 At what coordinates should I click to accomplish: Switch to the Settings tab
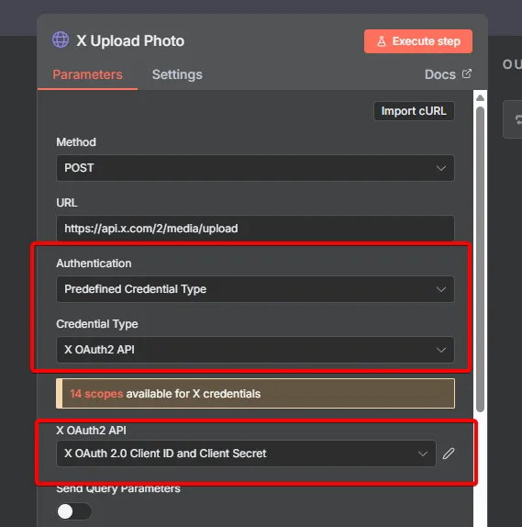coord(177,74)
